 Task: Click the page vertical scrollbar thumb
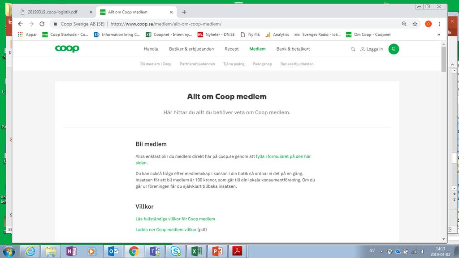443,59
